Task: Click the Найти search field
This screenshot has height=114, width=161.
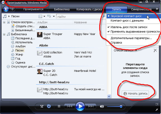Action: 80,17
